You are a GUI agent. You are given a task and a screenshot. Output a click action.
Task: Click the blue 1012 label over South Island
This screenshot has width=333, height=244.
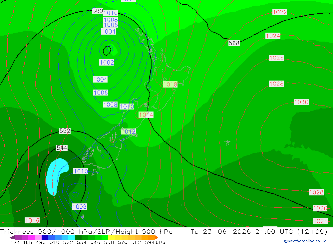pyautogui.click(x=128, y=131)
